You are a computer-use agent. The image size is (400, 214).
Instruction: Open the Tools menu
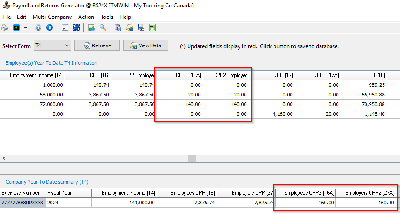tap(107, 17)
